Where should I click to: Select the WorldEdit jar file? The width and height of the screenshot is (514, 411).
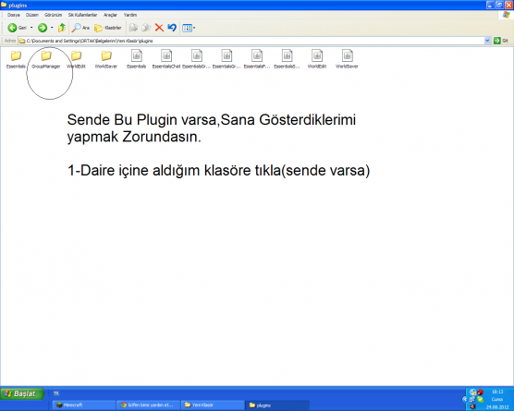coord(317,59)
